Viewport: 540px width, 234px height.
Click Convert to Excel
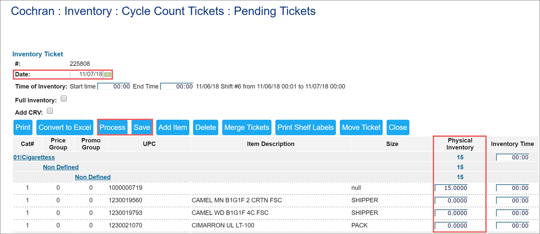point(65,128)
